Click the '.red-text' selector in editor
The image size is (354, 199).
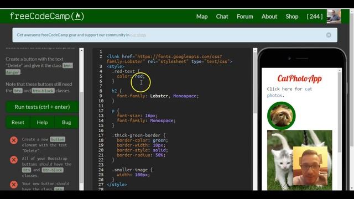pyautogui.click(x=123, y=71)
